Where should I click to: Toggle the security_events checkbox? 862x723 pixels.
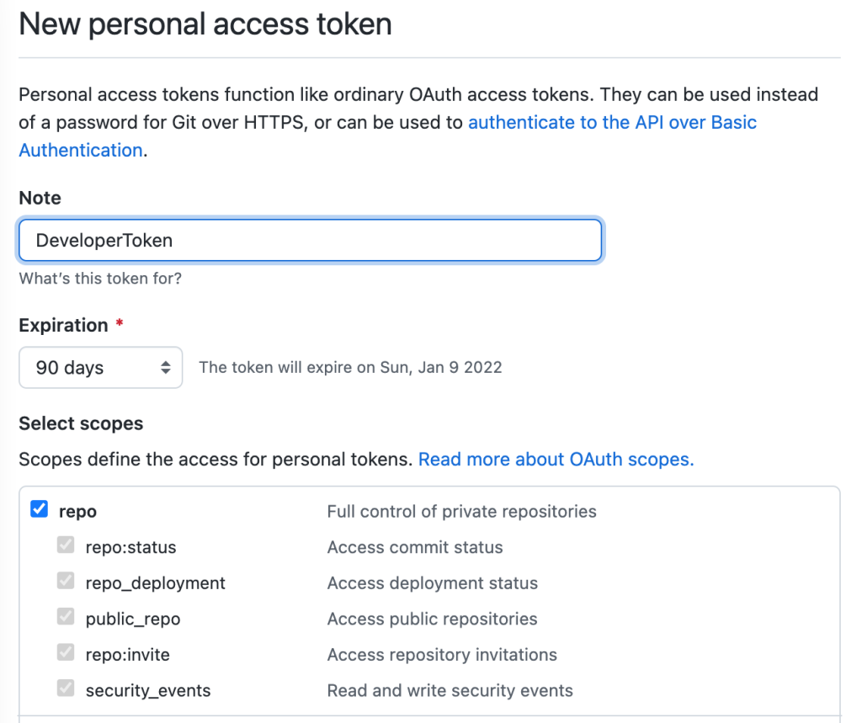click(66, 688)
